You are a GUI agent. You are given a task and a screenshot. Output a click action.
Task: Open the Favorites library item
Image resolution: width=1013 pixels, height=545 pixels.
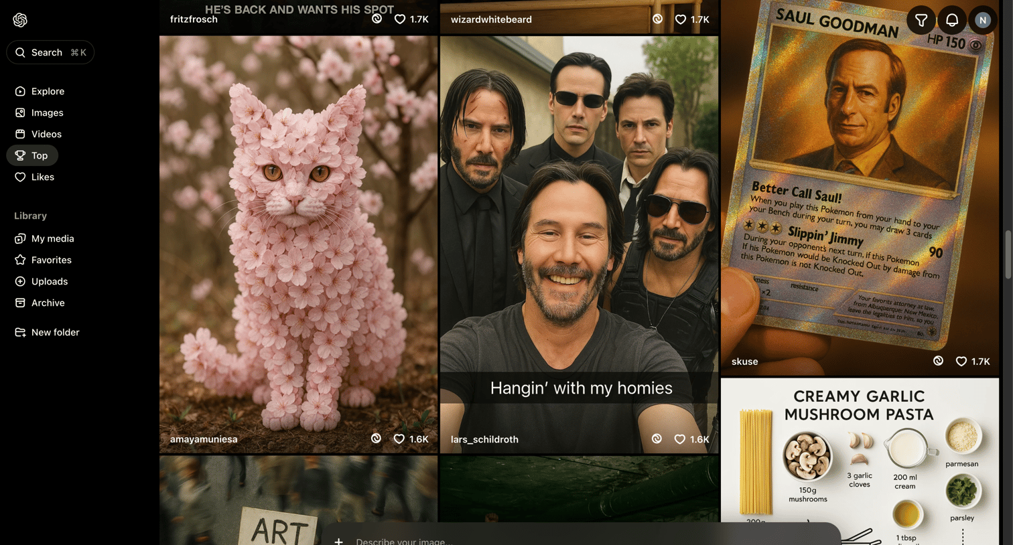pos(43,260)
